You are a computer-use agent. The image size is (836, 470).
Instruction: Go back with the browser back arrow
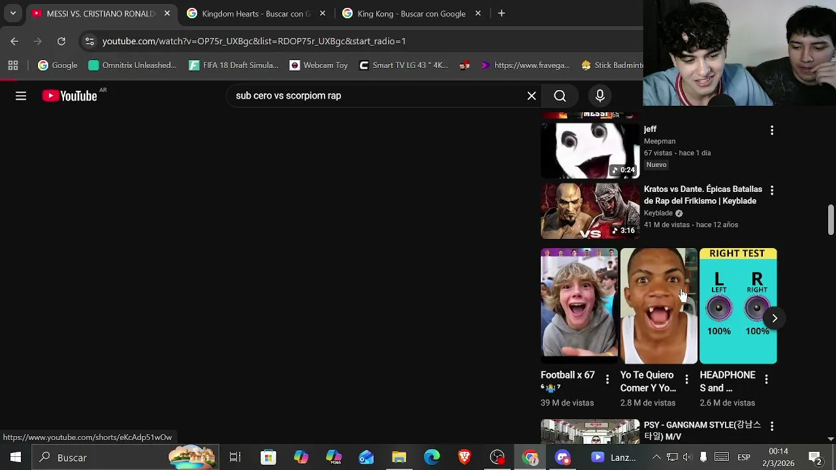(x=14, y=41)
